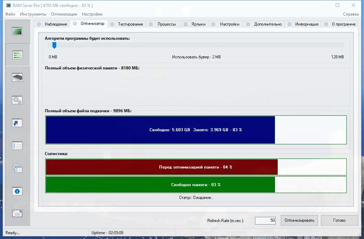Select the shortcuts arrow sidebar icon
The height and width of the screenshot is (239, 364).
coord(17,123)
